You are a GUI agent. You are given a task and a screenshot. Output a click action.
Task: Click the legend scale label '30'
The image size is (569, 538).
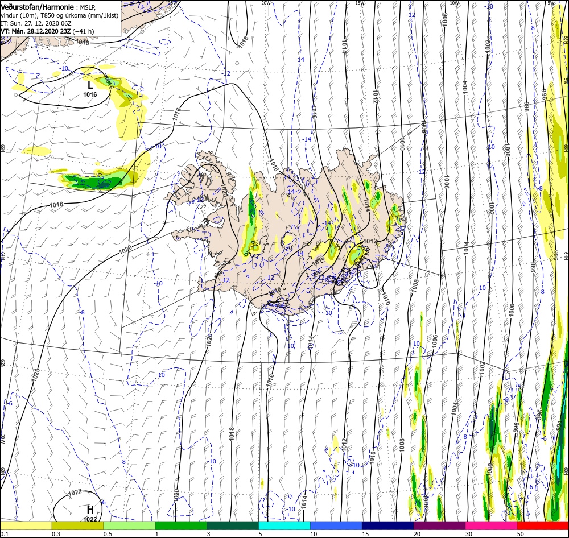[469, 533]
